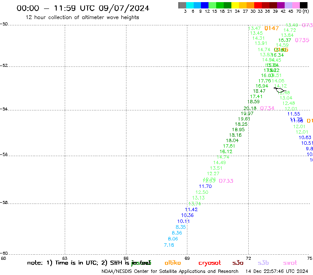Image resolution: width=313 pixels, height=275 pixels.
Task: Click the wave height reading 8.06
Action: coord(173,239)
